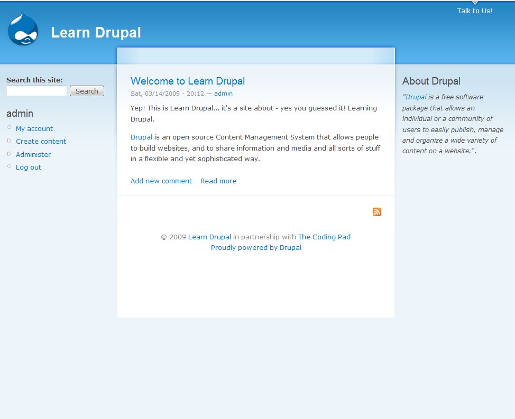Focus the Search this site field
This screenshot has height=419, width=515.
[x=36, y=91]
